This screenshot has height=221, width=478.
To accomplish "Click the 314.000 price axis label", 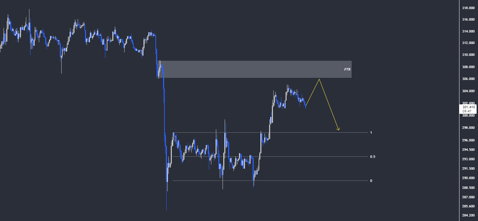I will click(x=468, y=31).
